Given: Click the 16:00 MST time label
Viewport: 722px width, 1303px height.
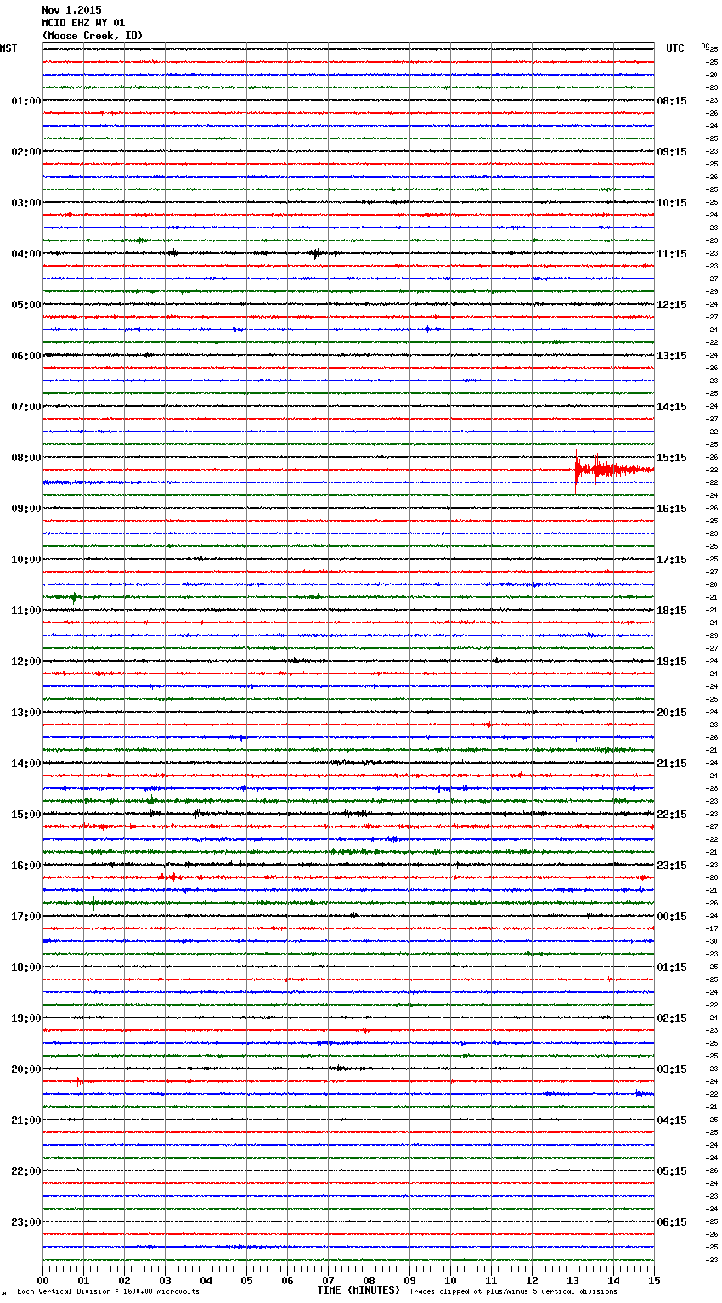Looking at the screenshot, I should pyautogui.click(x=26, y=866).
